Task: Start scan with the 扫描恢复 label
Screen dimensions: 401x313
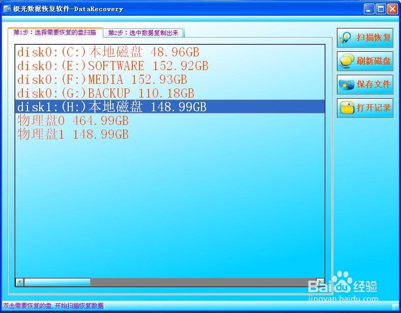Action: coord(374,38)
